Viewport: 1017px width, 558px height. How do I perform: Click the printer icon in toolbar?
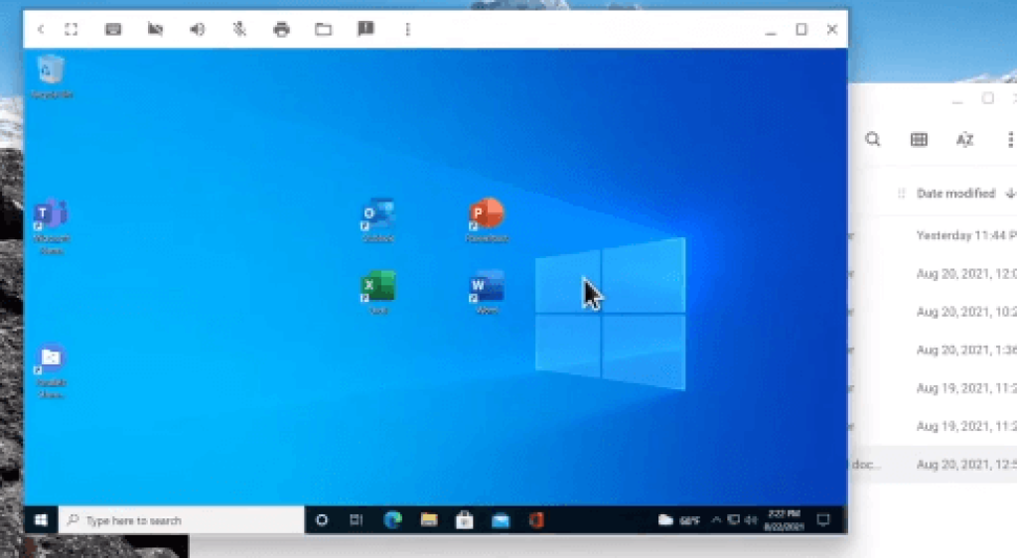tap(281, 29)
